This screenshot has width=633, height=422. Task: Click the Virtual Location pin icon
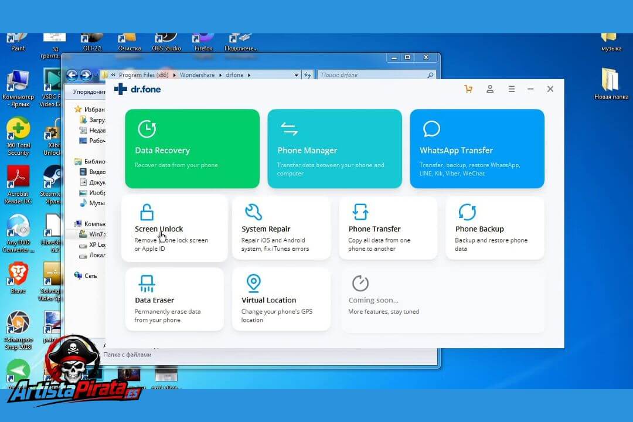pos(254,283)
